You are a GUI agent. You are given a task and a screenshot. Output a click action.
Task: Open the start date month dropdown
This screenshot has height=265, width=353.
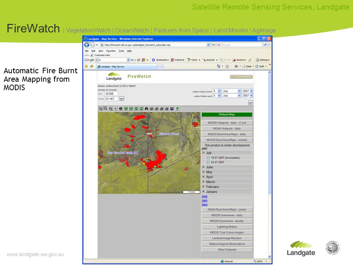click(x=231, y=91)
